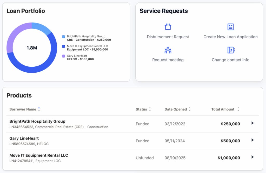This screenshot has width=266, height=173.
Task: Click the Date Opened column header text
Action: pyautogui.click(x=176, y=109)
